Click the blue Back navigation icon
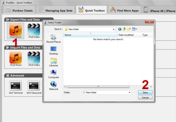Viewport: 176px width, 122px height. [x=120, y=29]
